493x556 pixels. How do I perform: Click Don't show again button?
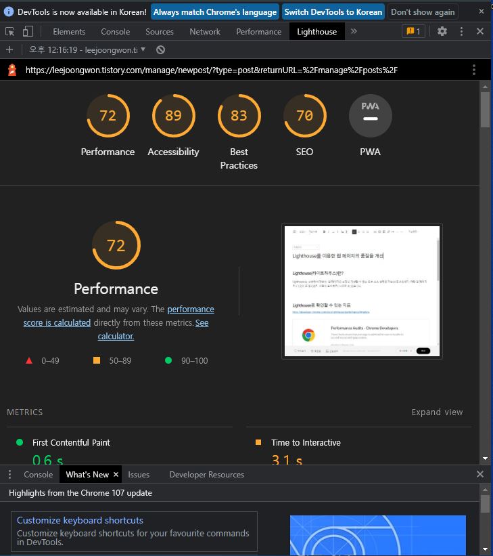pos(423,12)
